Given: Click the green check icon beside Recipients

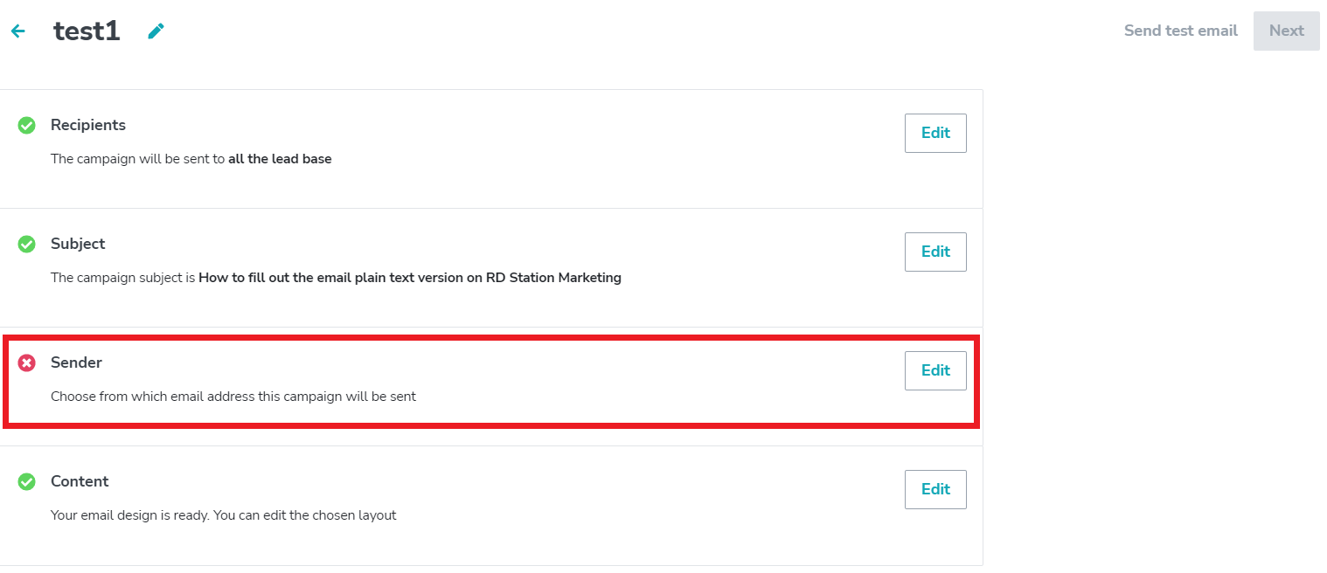Looking at the screenshot, I should (27, 125).
